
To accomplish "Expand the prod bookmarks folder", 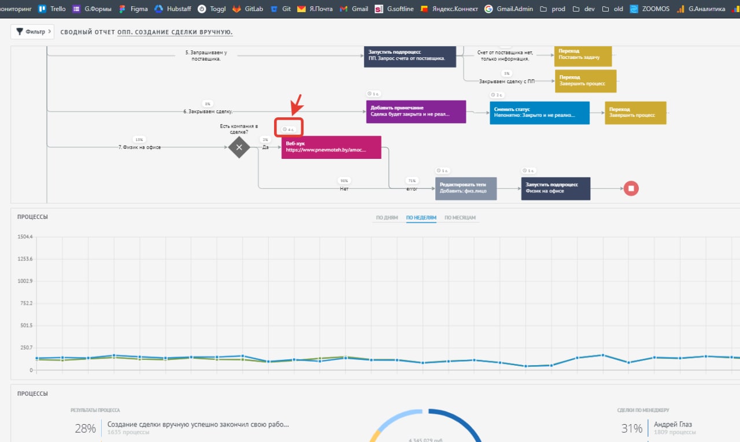I will point(552,9).
